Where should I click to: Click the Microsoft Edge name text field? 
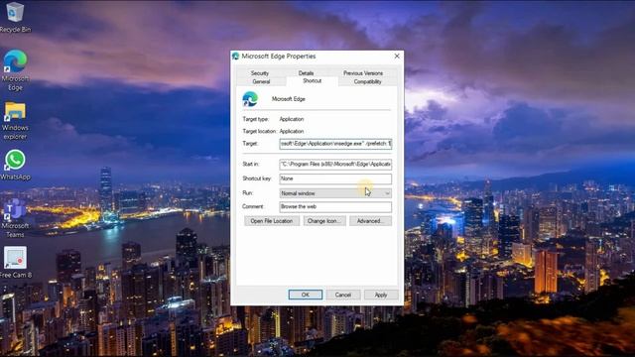point(289,99)
